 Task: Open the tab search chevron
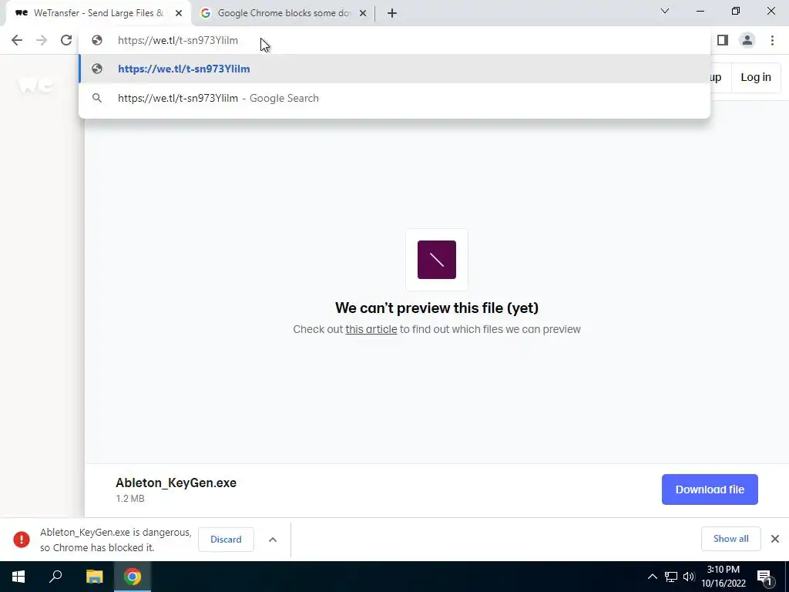click(665, 11)
